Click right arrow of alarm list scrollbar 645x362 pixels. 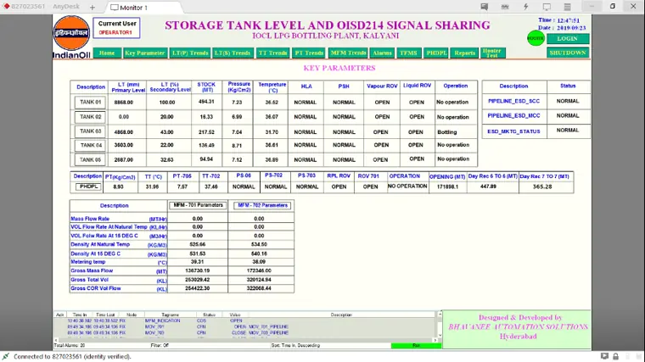pos(434,340)
